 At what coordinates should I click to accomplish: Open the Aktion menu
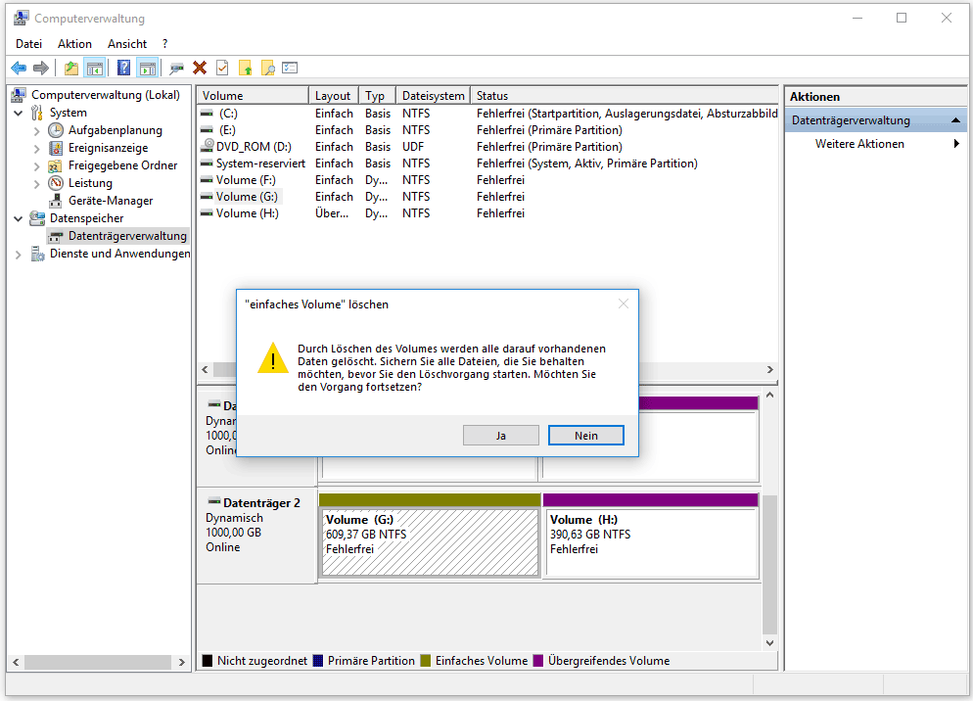coord(74,44)
